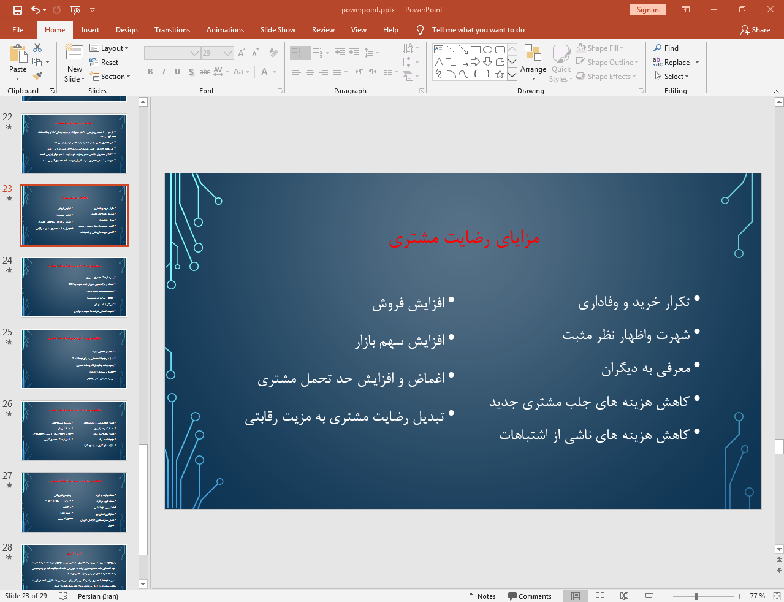The image size is (784, 602).
Task: Toggle the Notes pane
Action: [482, 596]
